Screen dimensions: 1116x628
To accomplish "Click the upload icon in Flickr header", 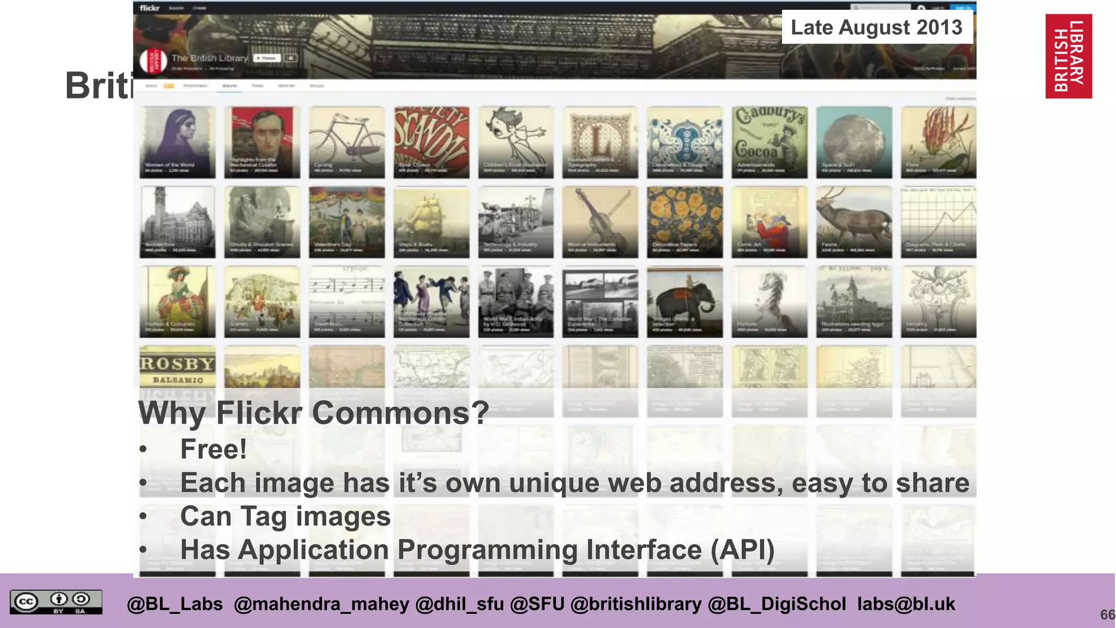I will 921,8.
